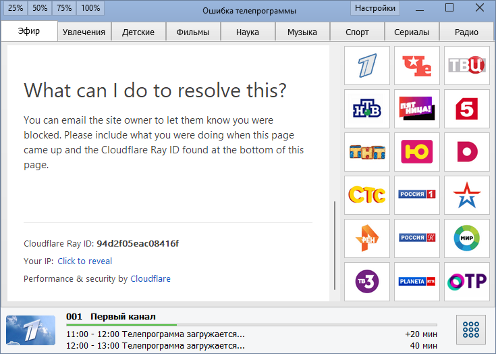The height and width of the screenshot is (354, 496).
Task: Select the Ю channel icon
Action: point(417,152)
